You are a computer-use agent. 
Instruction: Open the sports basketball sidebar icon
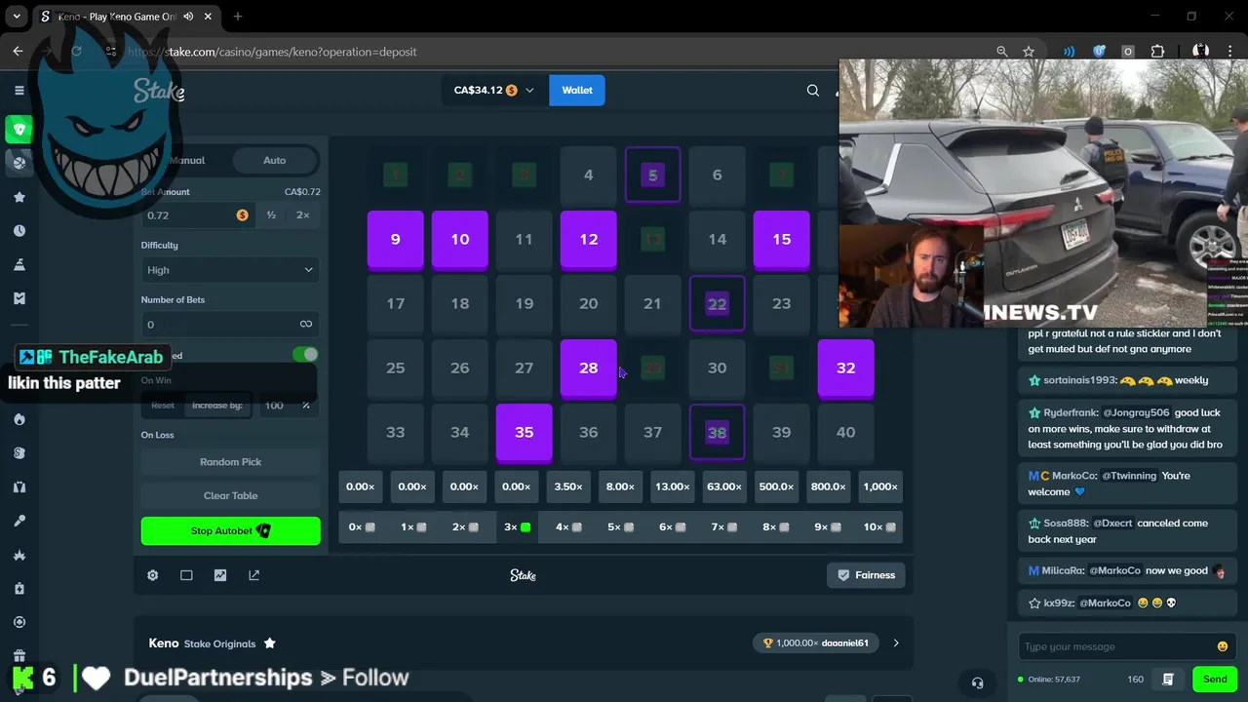[19, 163]
